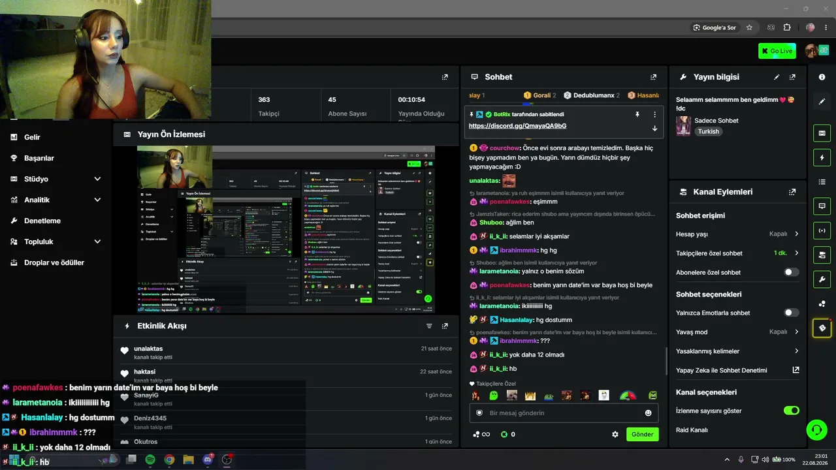Open Yapay Zeka ile Sohbet Denetimi link
Screen dimensions: 836x470
(x=737, y=370)
